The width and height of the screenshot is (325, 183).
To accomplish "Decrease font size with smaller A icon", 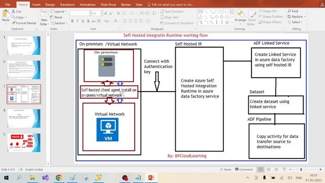I will pos(111,14).
